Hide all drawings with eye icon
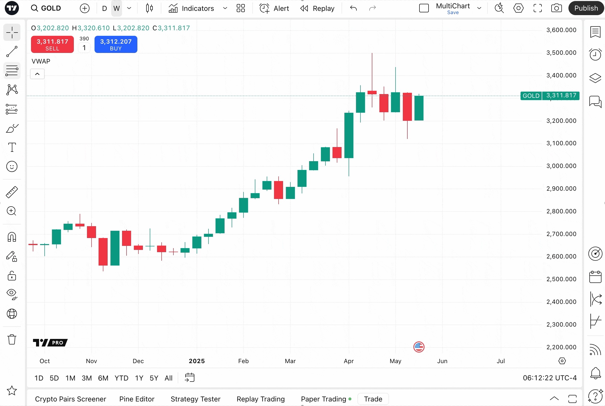 tap(12, 294)
